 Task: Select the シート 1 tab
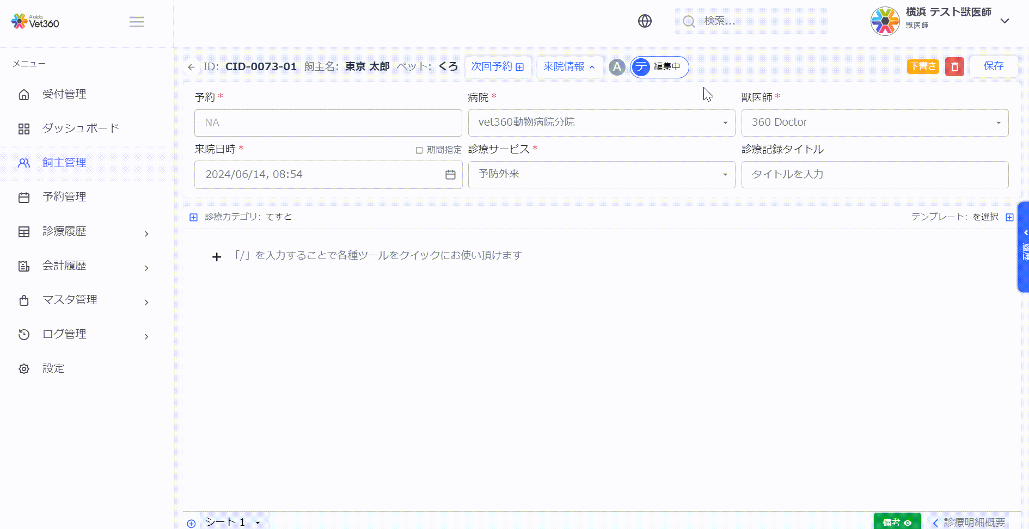click(x=225, y=522)
